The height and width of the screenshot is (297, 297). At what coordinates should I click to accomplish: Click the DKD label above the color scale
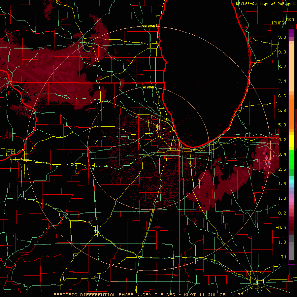290,20
